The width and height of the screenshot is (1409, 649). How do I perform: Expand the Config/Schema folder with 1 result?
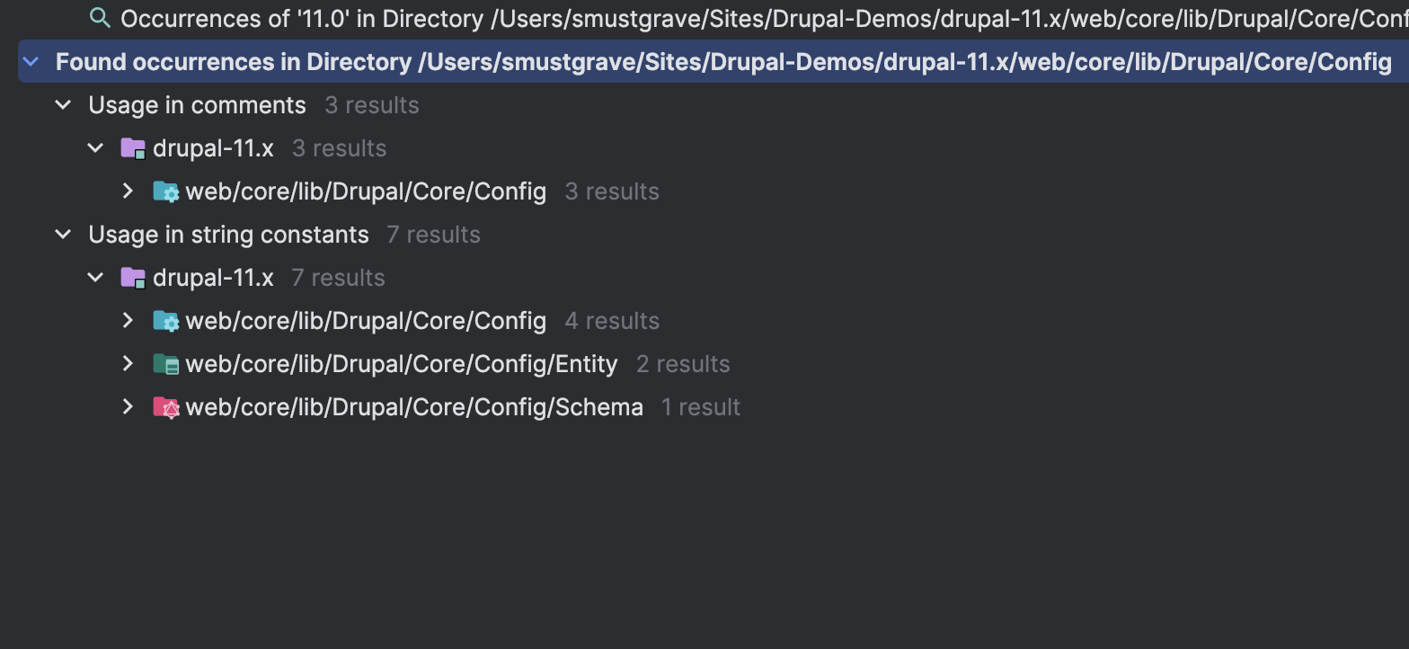coord(128,407)
